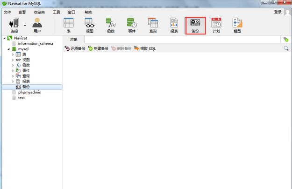Open the 查看 menu
The width and height of the screenshot is (292, 189).
[22, 12]
